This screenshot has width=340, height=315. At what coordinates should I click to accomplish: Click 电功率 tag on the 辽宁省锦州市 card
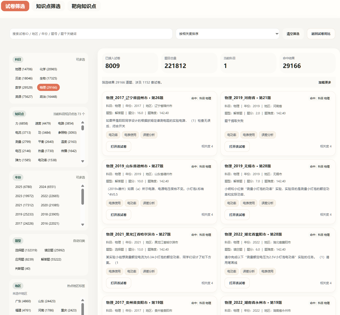pos(113,135)
